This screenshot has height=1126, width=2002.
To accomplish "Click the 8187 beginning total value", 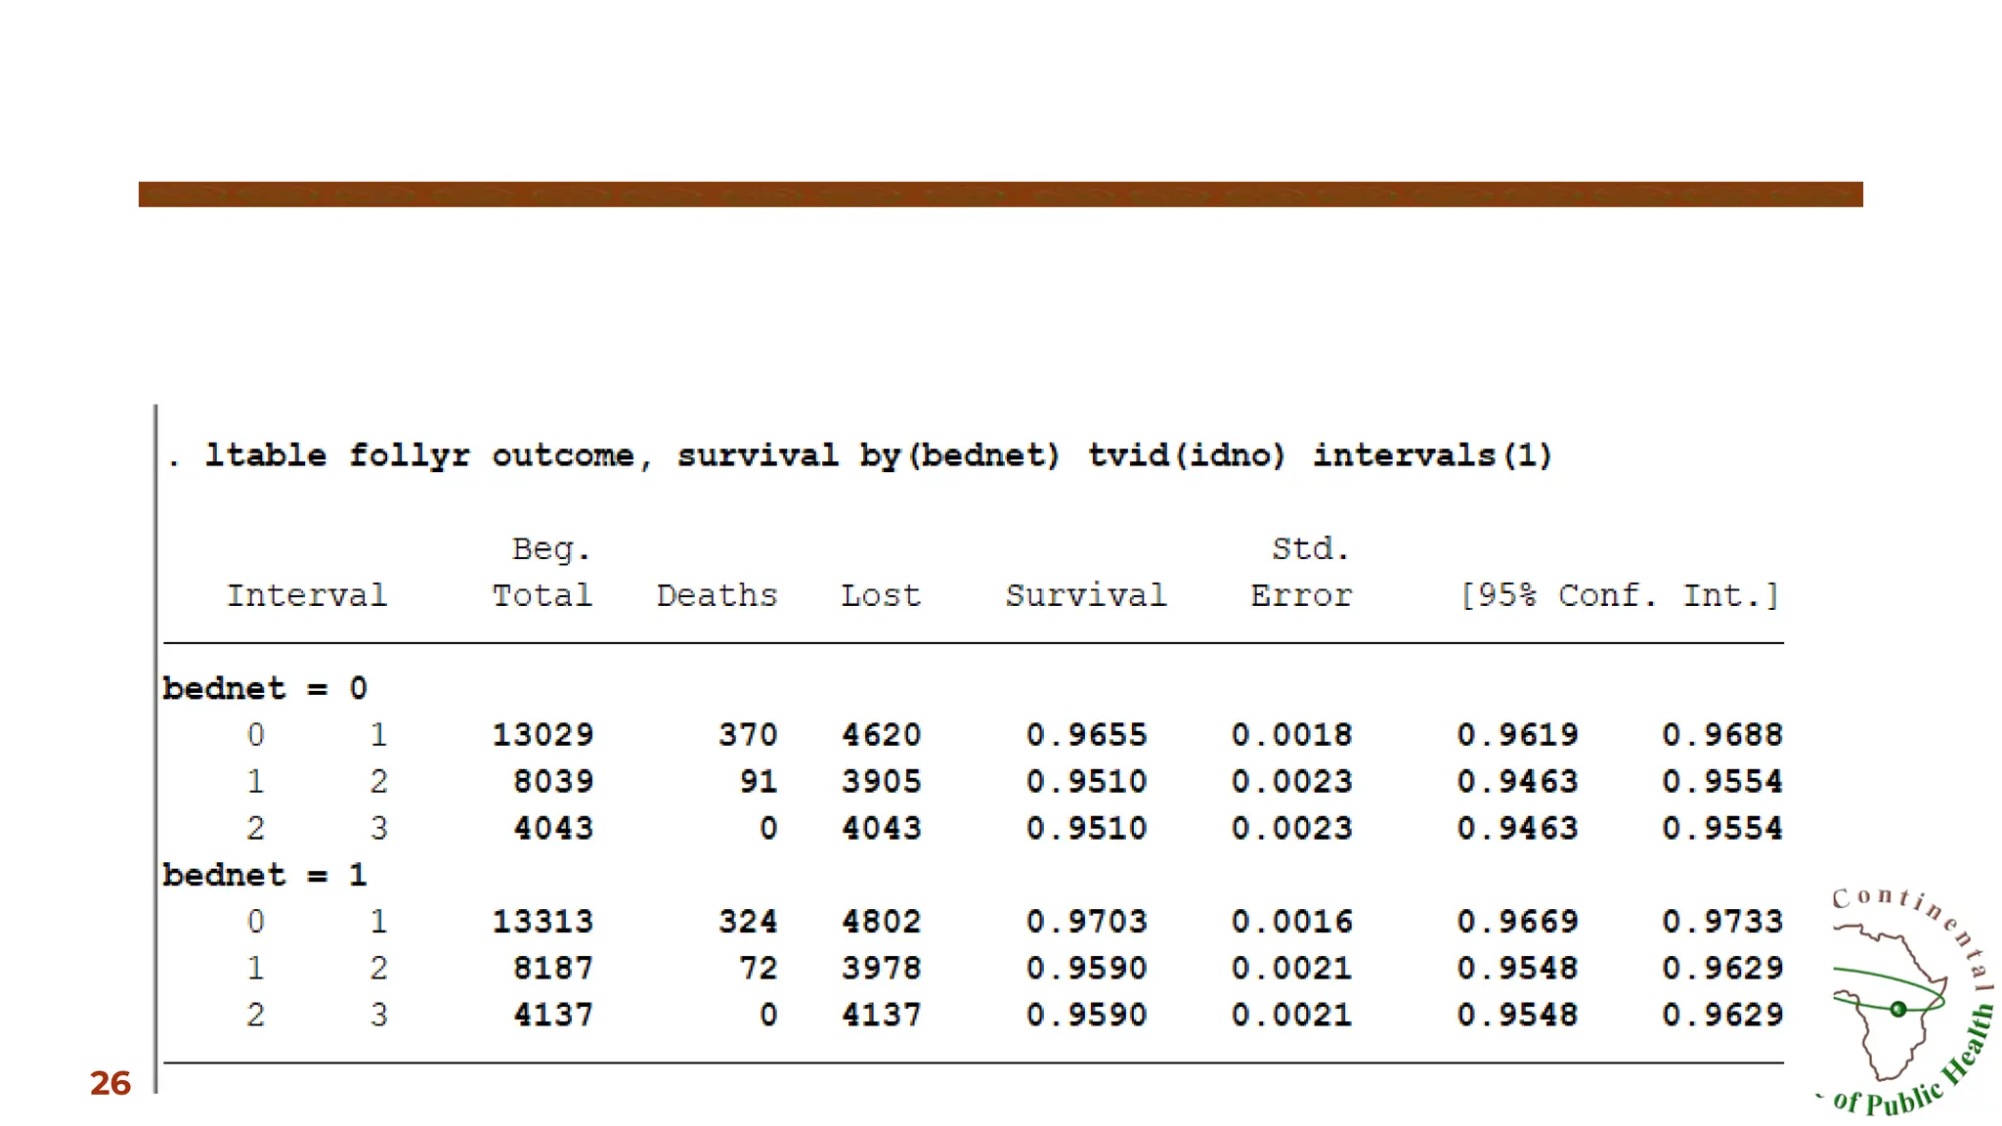I will [553, 969].
